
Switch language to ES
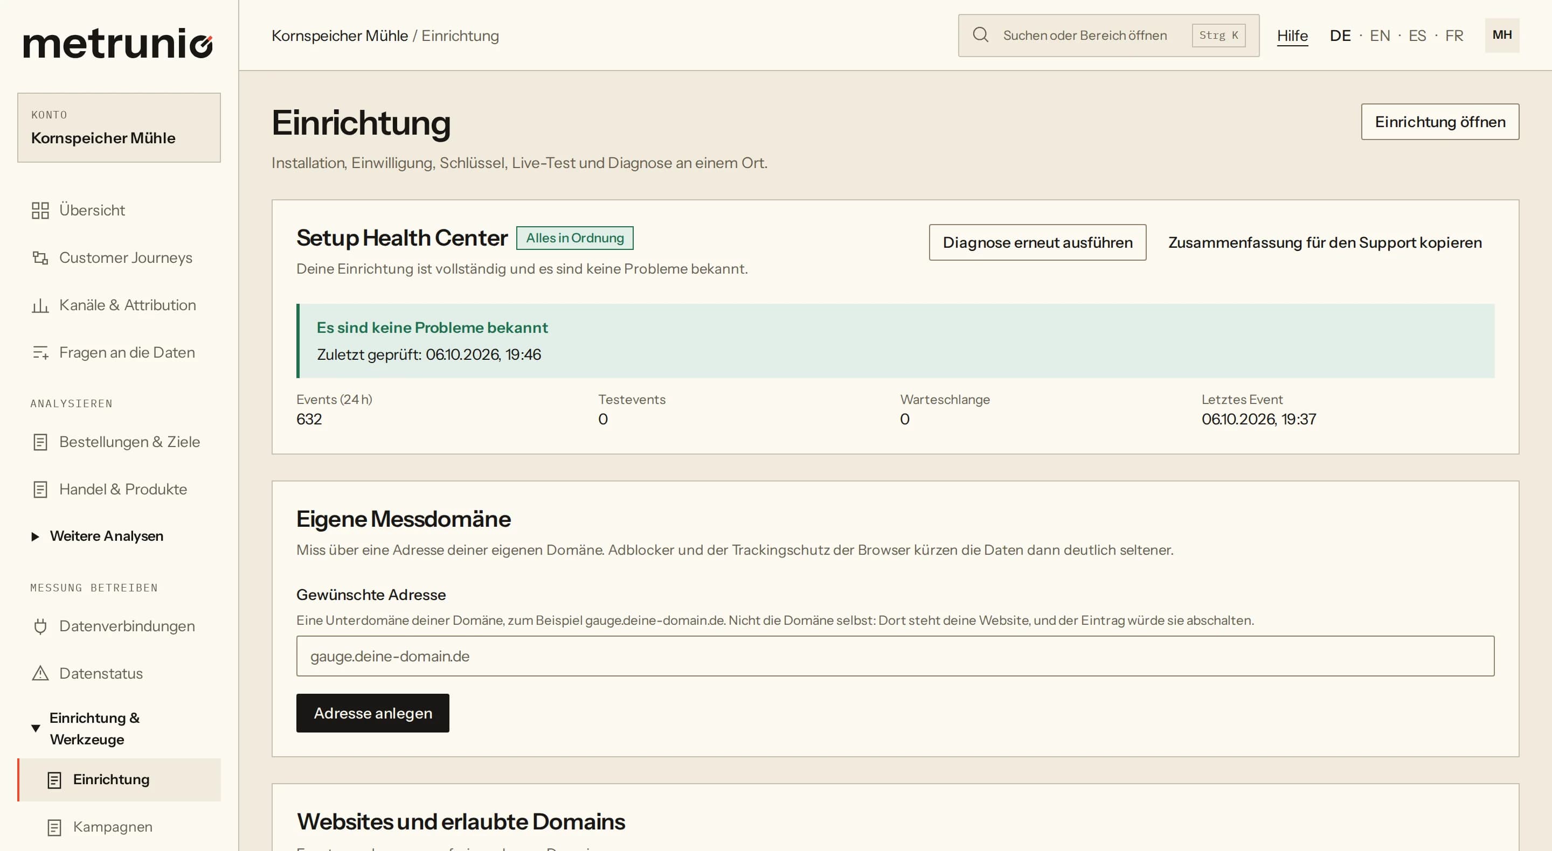[1417, 36]
